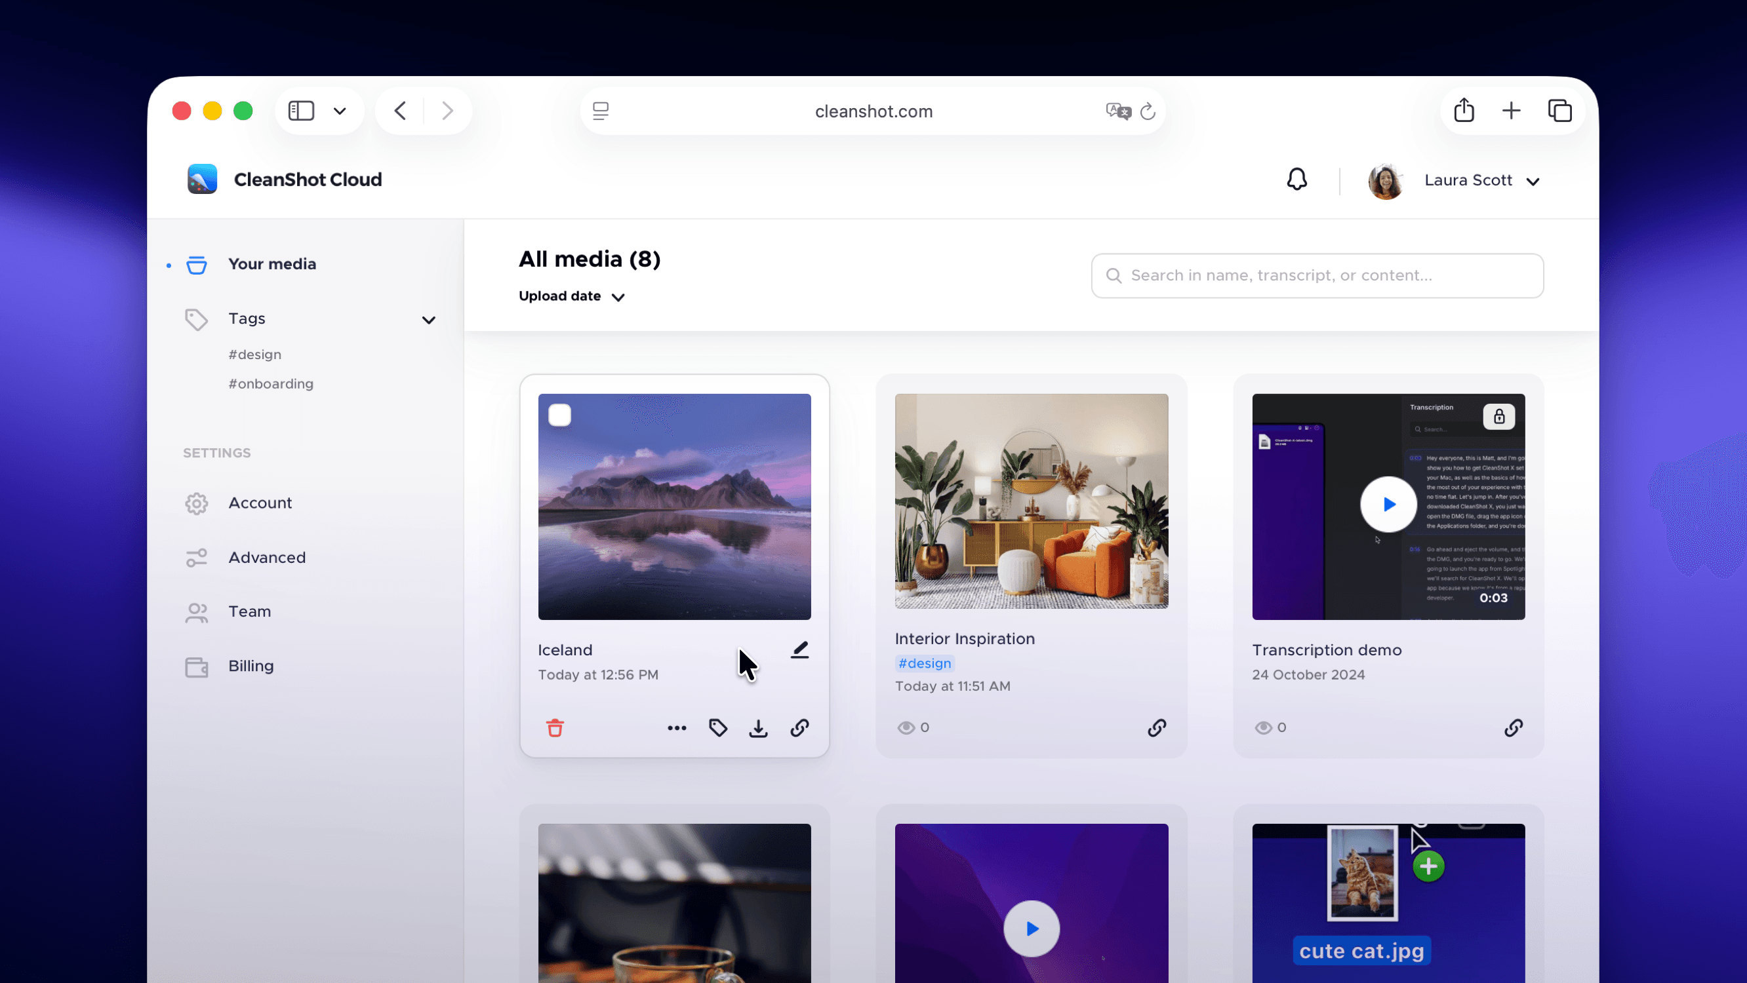Open the Iceland mountain thumbnail
This screenshot has width=1747, height=983.
coord(674,507)
